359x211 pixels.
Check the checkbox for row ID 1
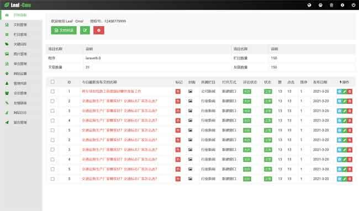(x=52, y=91)
